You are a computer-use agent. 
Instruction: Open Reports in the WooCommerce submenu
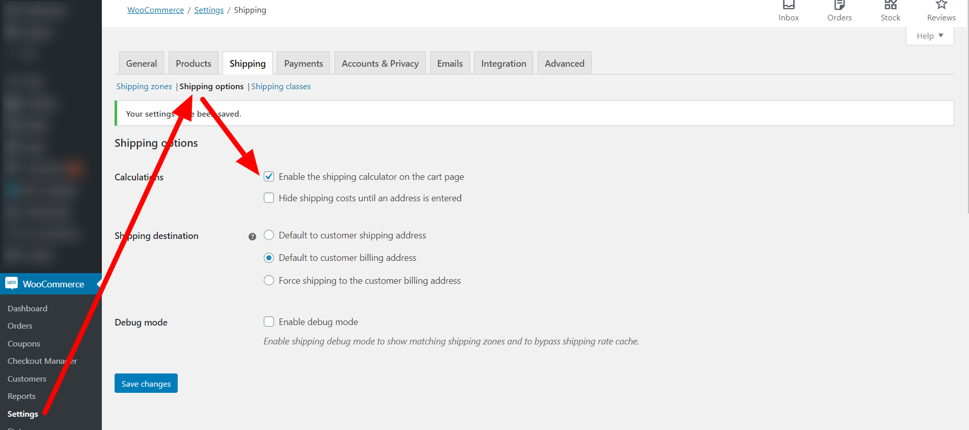click(x=21, y=396)
